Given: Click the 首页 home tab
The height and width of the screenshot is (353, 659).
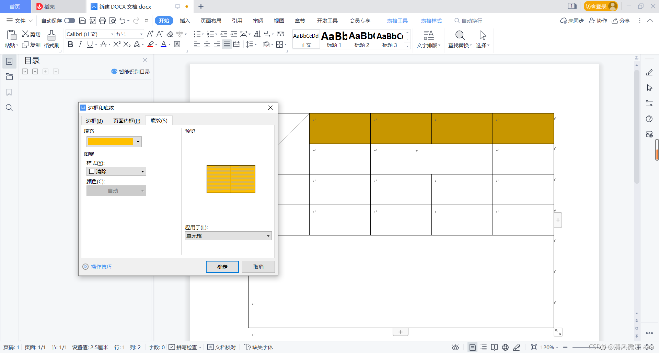Looking at the screenshot, I should tap(15, 7).
